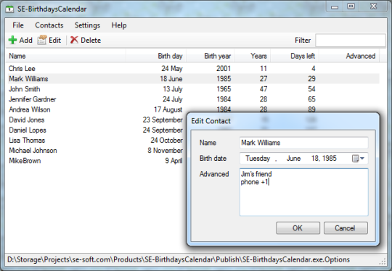Open the File menu
Screen dimensions: 392x271
point(18,25)
